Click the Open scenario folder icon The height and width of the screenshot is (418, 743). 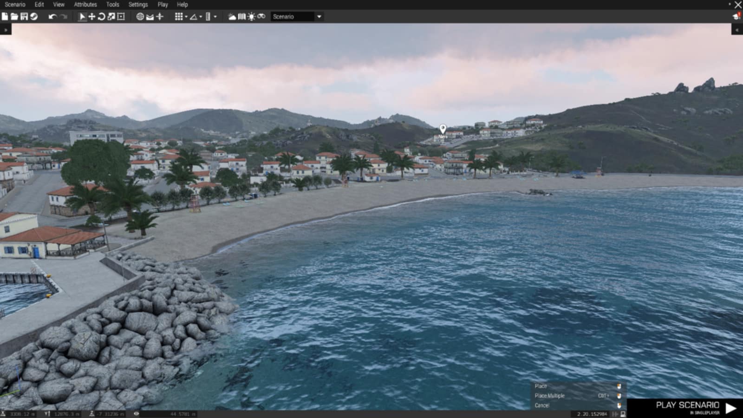pyautogui.click(x=14, y=16)
